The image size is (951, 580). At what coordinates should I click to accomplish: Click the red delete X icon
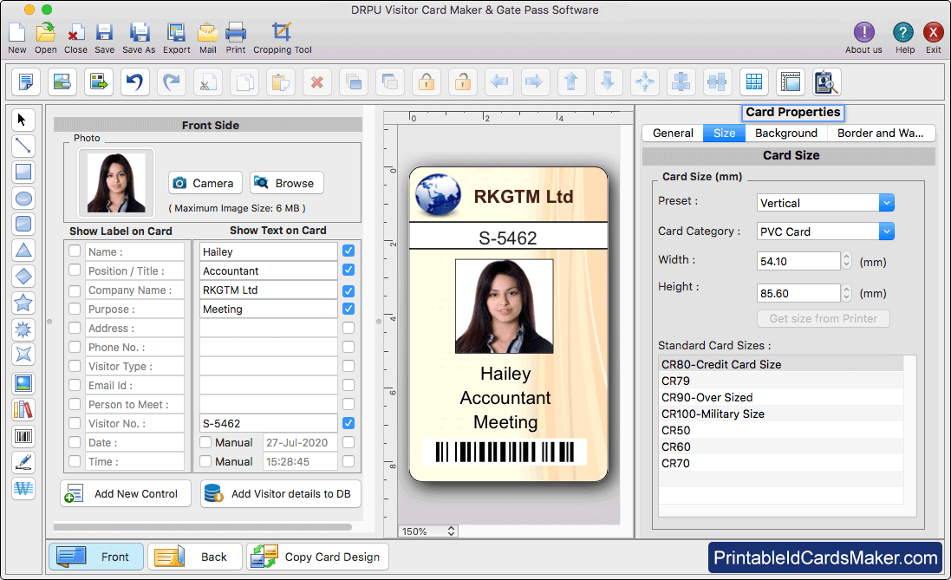(x=317, y=81)
